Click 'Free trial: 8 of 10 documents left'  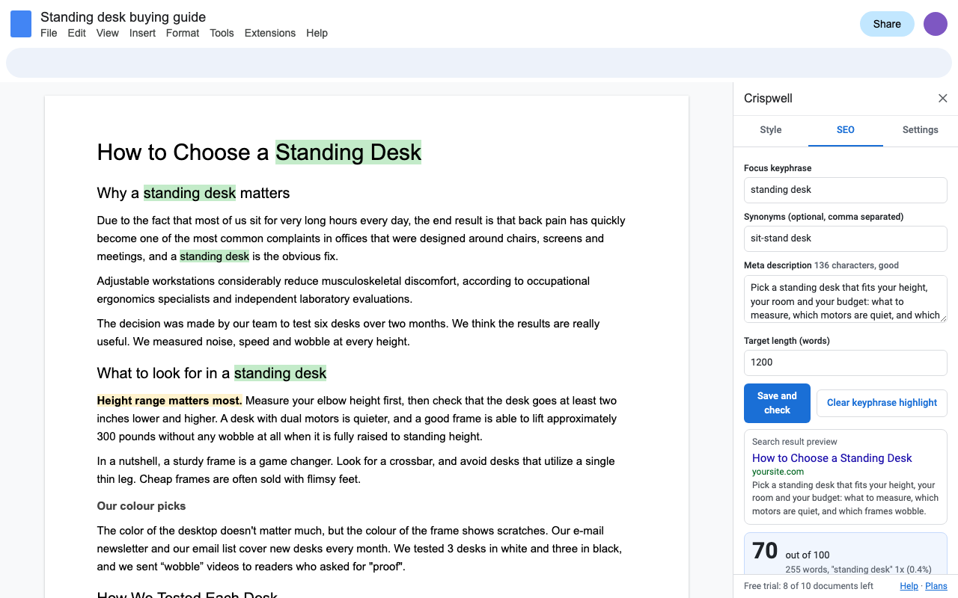point(808,586)
